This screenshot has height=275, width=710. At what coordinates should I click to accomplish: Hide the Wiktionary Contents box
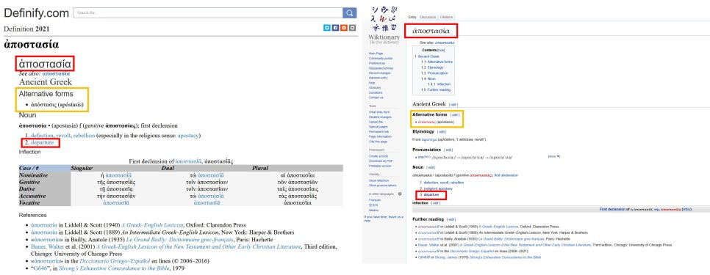(x=441, y=50)
